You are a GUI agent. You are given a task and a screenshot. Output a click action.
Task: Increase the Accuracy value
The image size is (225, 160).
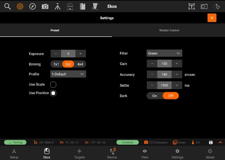[177, 75]
